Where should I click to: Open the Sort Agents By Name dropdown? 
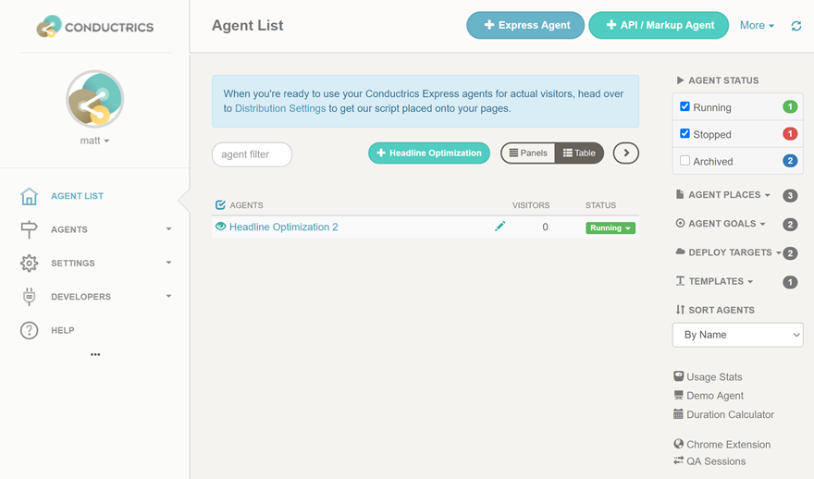coord(737,335)
